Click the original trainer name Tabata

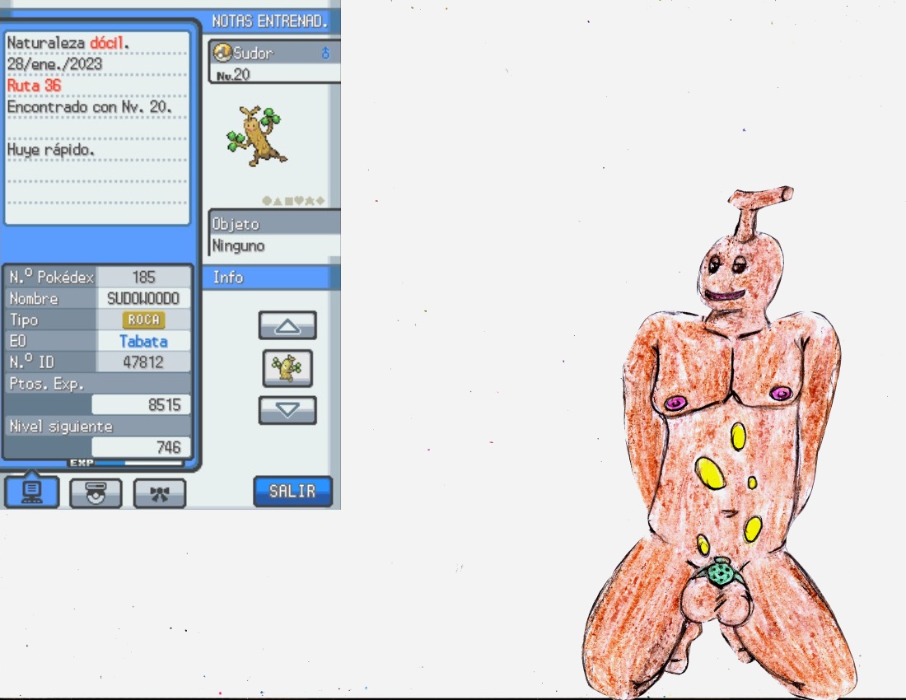tap(144, 341)
